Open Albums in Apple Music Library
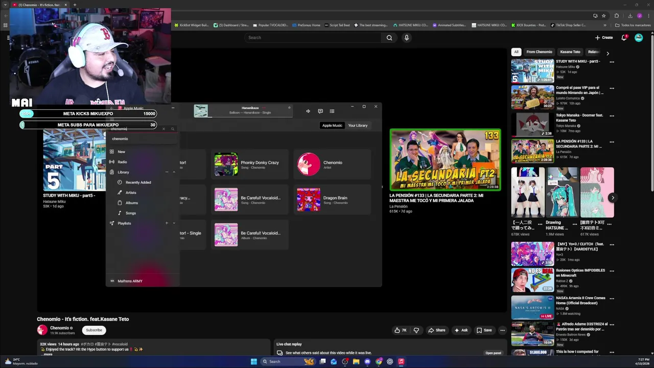 (143, 203)
